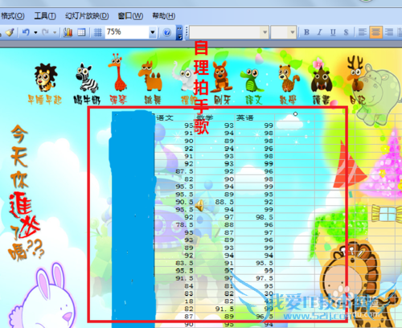Toggle Underline formatting

click(x=333, y=32)
